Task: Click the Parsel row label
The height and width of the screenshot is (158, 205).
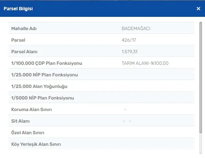Action: 18,40
